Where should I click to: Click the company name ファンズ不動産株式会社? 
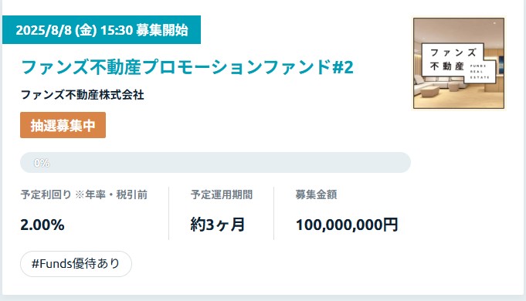pos(83,95)
